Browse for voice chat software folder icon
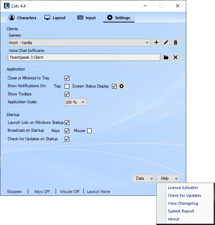This screenshot has height=225, width=215. (166, 57)
